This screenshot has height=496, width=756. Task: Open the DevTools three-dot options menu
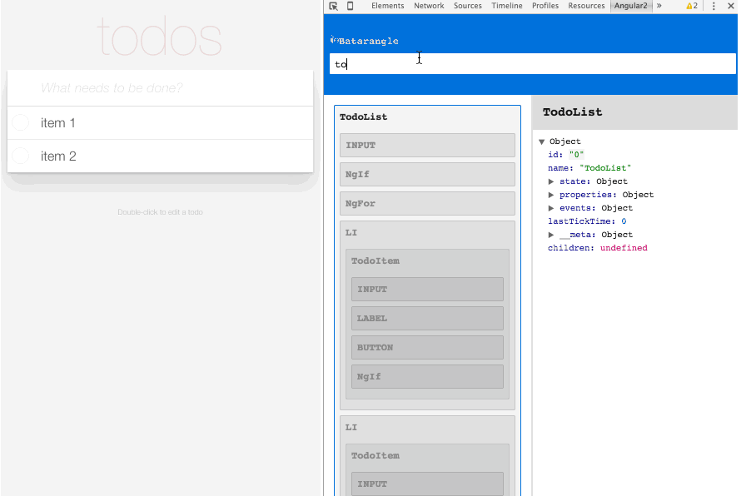[714, 6]
